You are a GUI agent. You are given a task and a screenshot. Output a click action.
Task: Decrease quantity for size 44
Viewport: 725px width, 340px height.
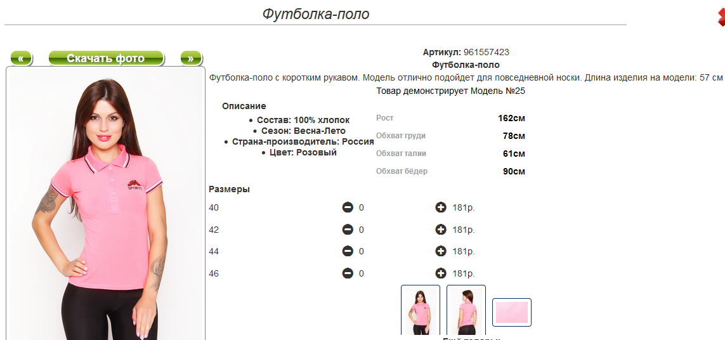point(348,251)
